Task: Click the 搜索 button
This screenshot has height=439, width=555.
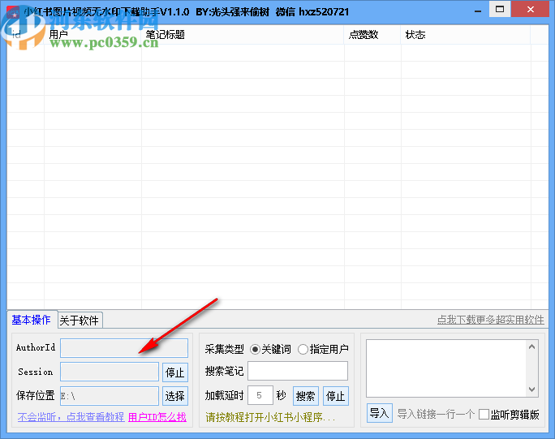Action: pyautogui.click(x=306, y=396)
